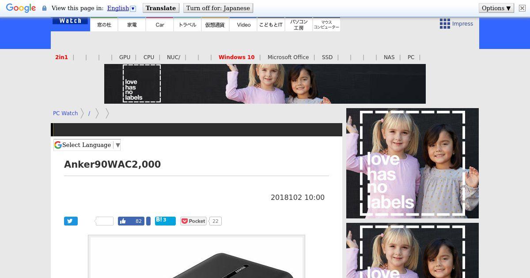Open the Select Language dropdown
This screenshot has width=530, height=278.
[87, 145]
